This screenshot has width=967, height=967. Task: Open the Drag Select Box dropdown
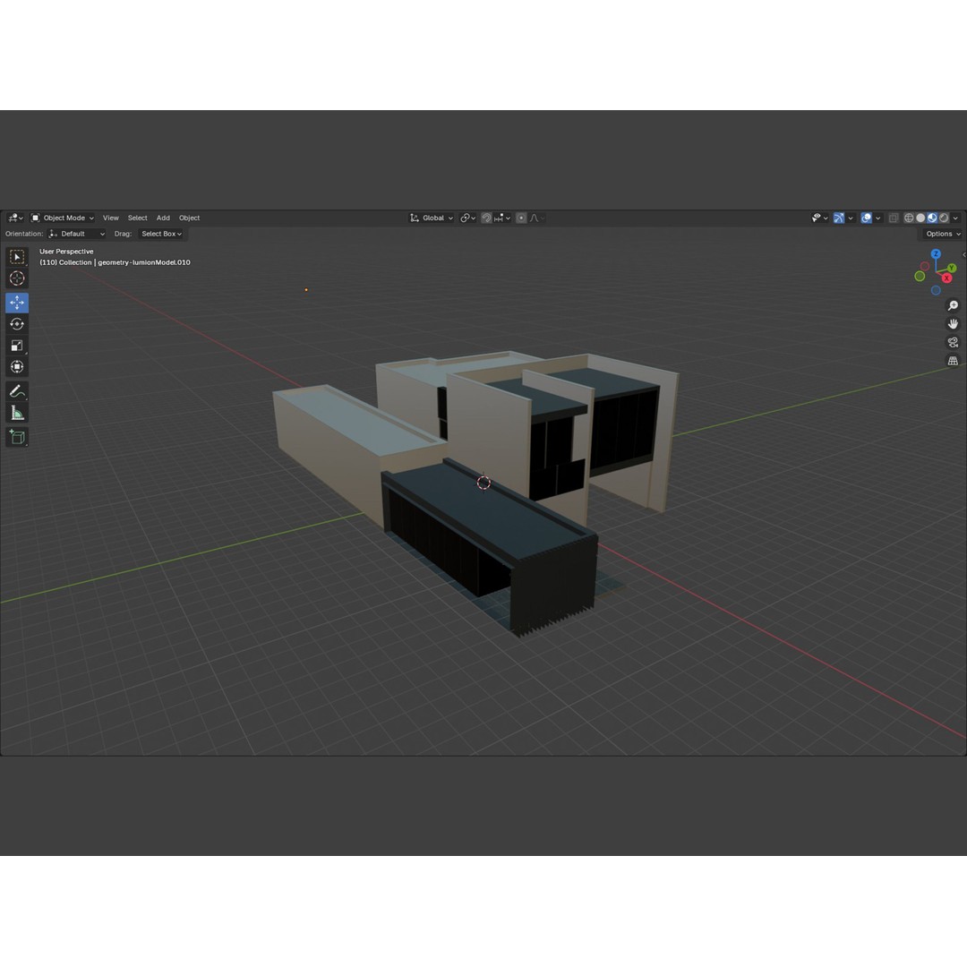click(161, 234)
